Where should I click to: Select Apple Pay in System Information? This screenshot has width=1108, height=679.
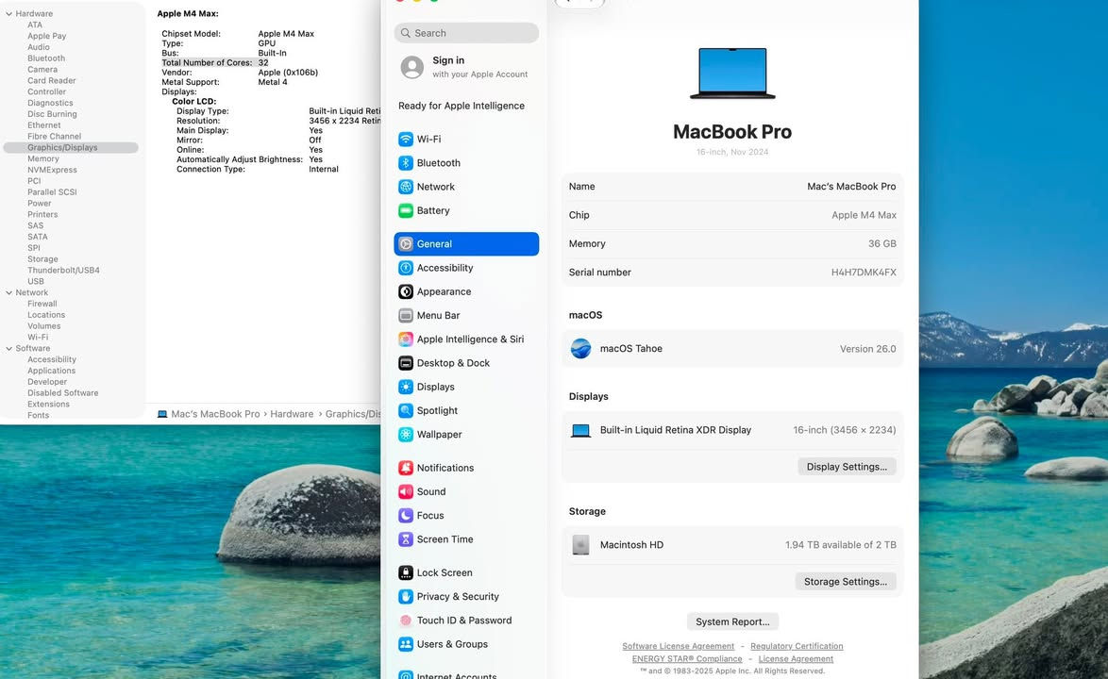[46, 36]
